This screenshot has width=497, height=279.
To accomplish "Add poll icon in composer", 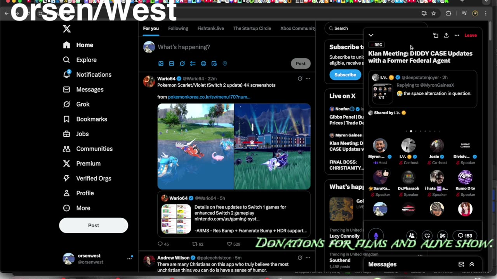I will (x=193, y=64).
